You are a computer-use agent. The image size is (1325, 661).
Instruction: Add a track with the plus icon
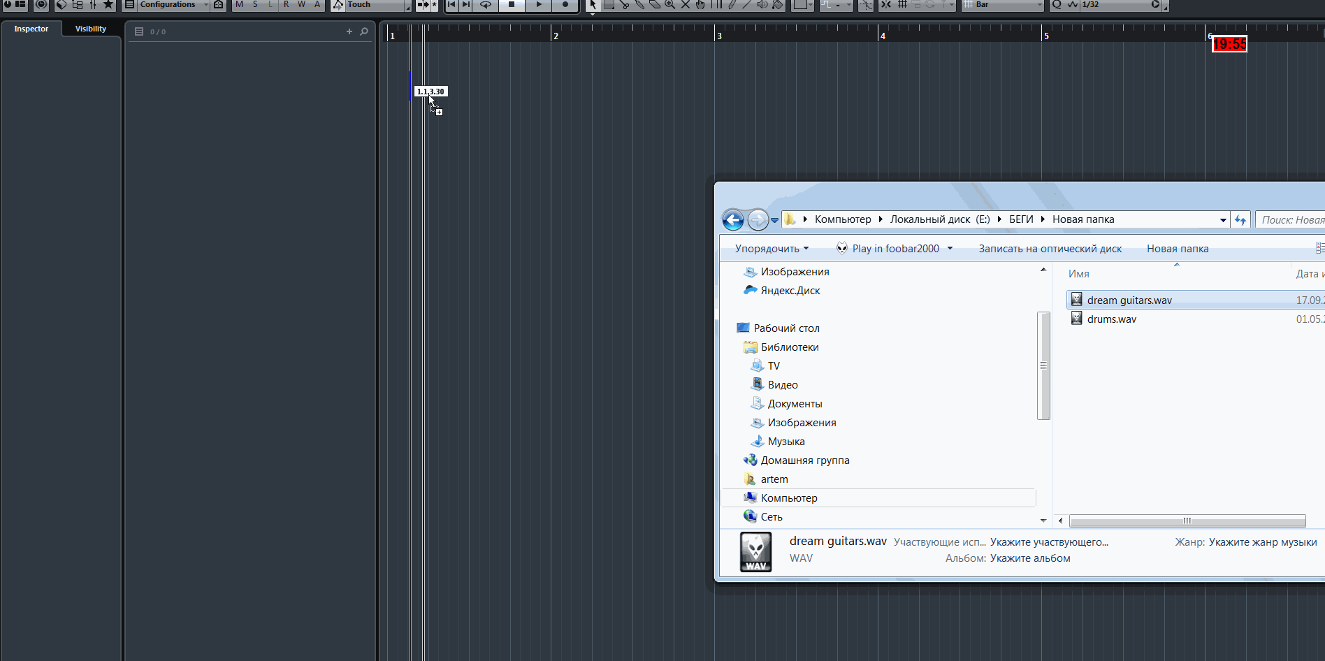[349, 31]
